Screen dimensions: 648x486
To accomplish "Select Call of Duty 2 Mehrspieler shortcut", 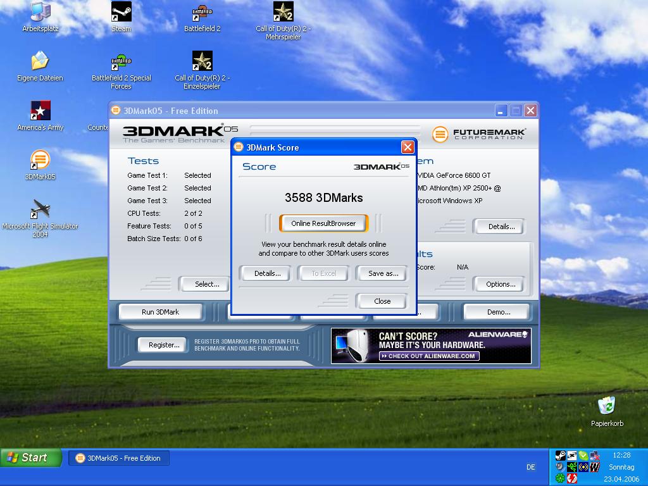I will [283, 21].
